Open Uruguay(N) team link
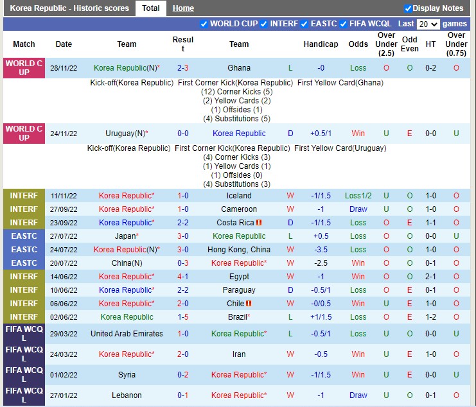476x407 pixels. pyautogui.click(x=127, y=134)
